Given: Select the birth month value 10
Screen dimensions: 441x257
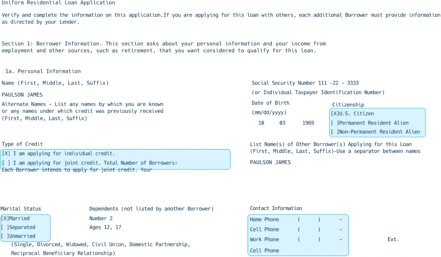Looking at the screenshot, I should (261, 123).
